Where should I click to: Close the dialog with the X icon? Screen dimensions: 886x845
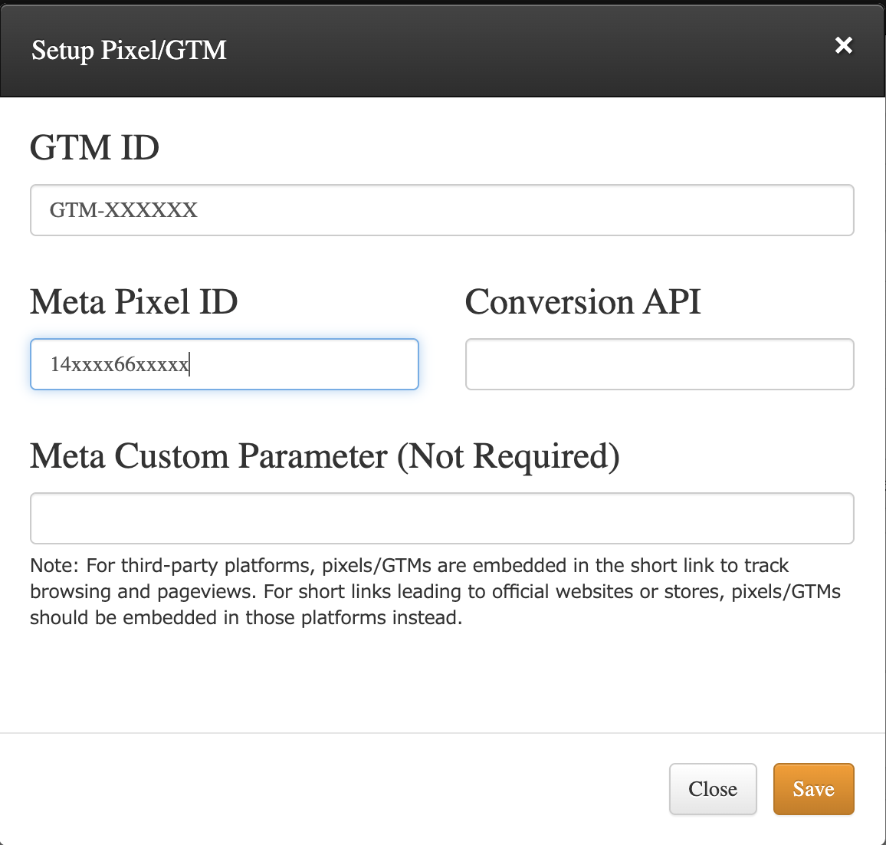[x=843, y=46]
